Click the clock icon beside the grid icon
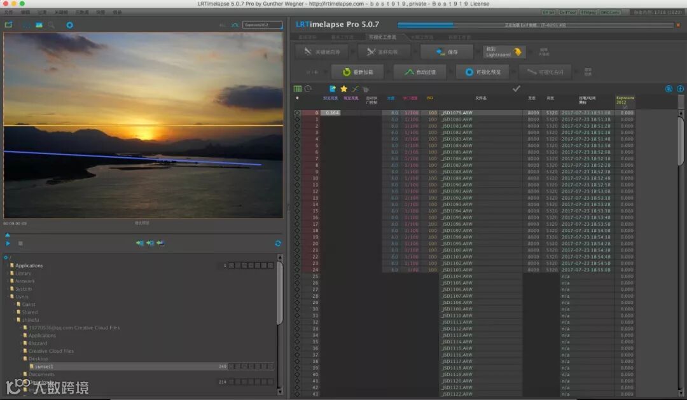The height and width of the screenshot is (400, 687). click(x=308, y=89)
